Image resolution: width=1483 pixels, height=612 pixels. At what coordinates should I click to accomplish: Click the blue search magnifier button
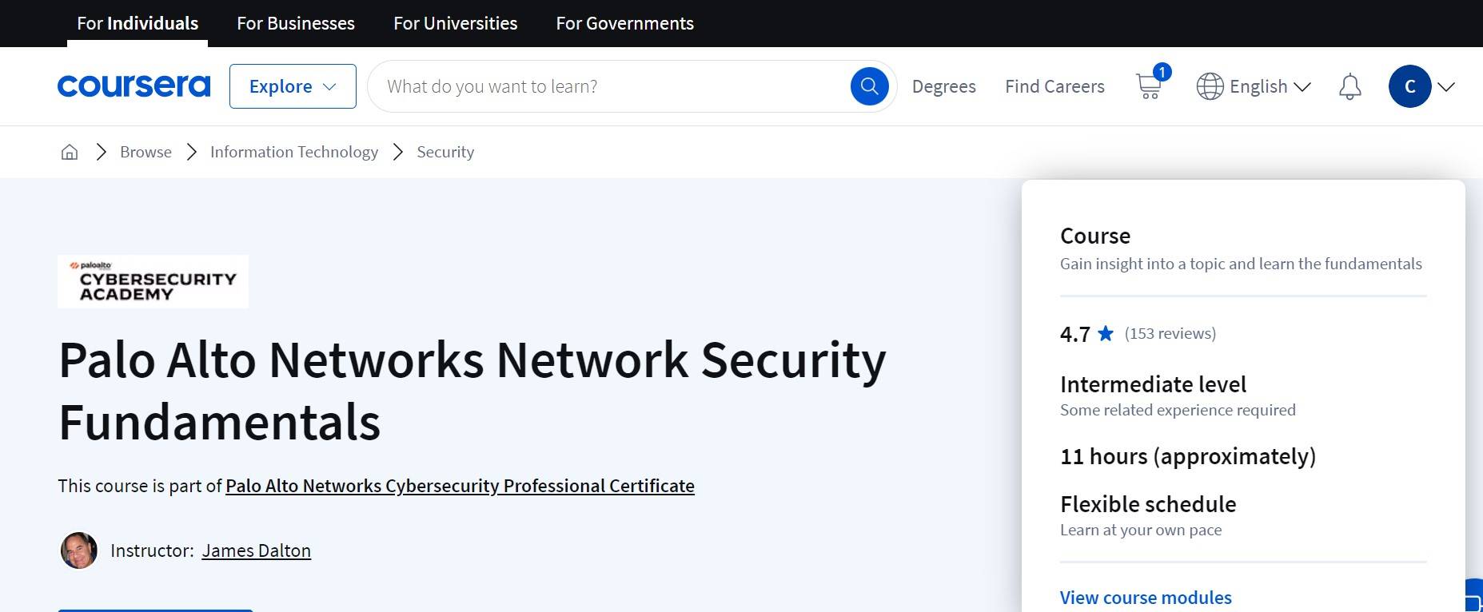tap(870, 86)
